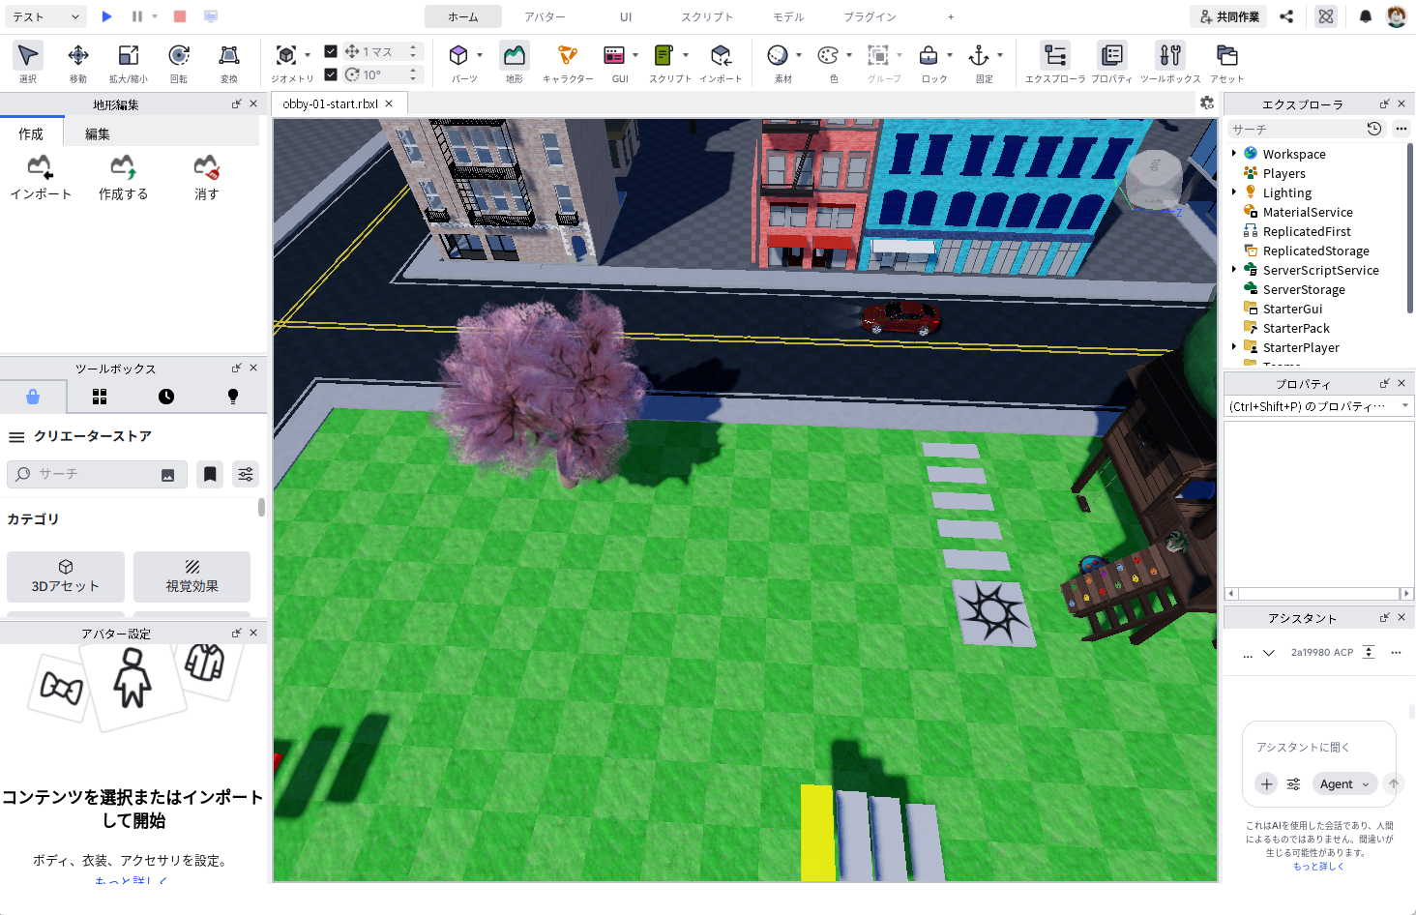Switch to the プラグイン ribbon tab
The width and height of the screenshot is (1416, 915).
[x=870, y=16]
